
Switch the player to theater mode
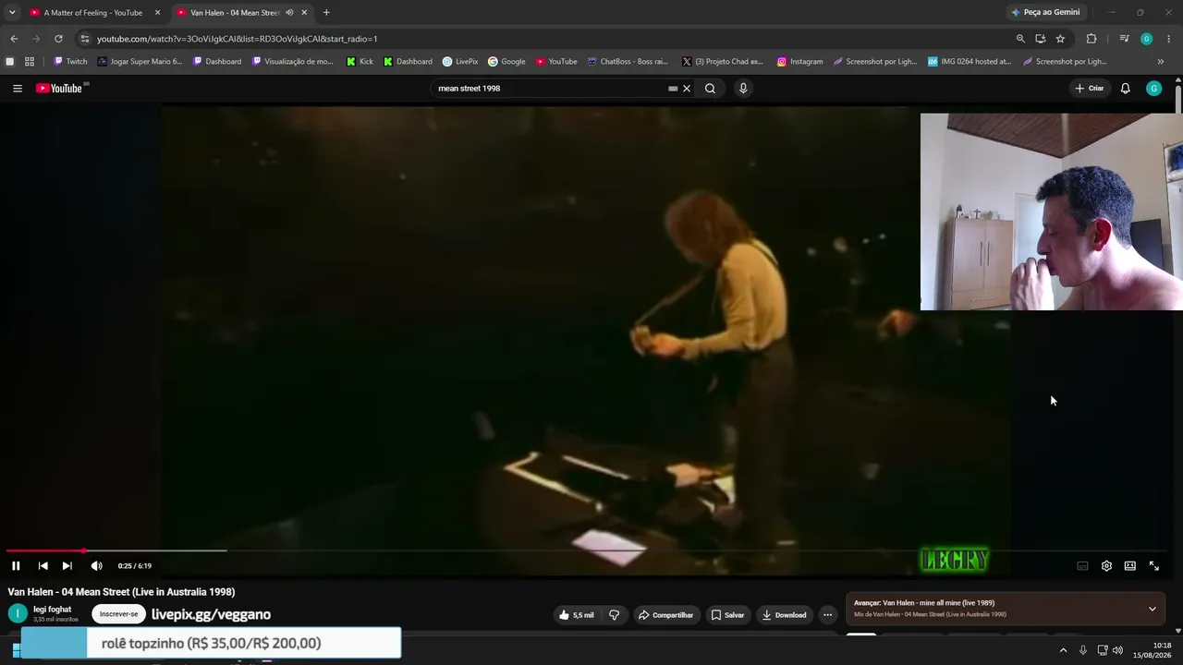pos(1129,566)
